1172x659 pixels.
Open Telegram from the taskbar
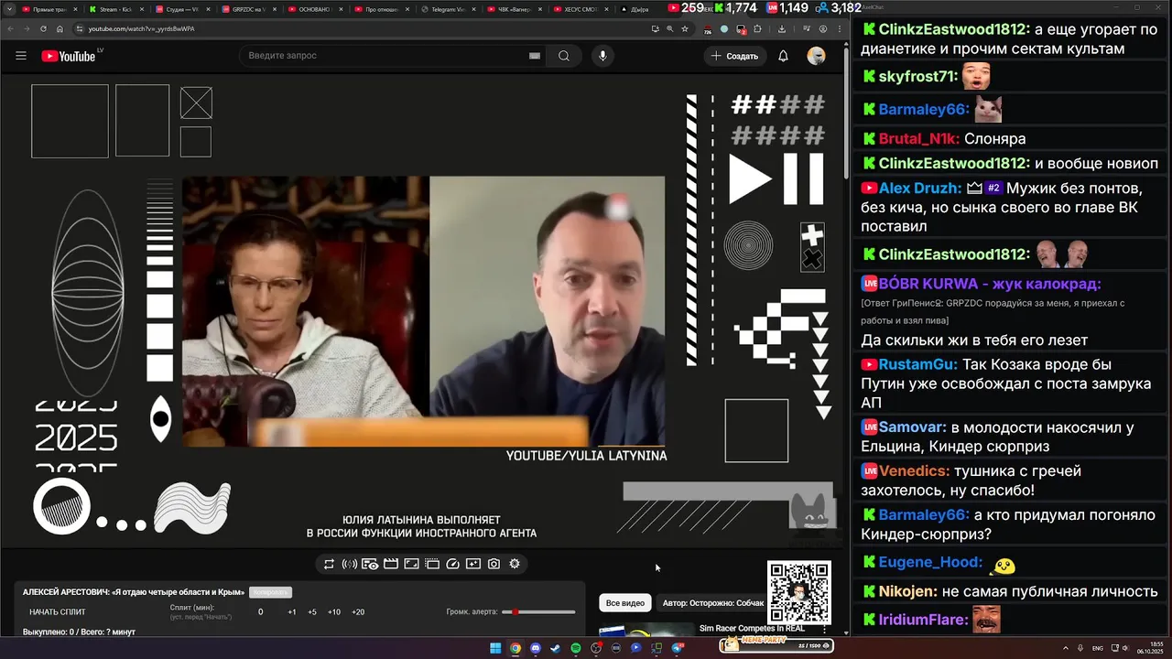pyautogui.click(x=678, y=648)
